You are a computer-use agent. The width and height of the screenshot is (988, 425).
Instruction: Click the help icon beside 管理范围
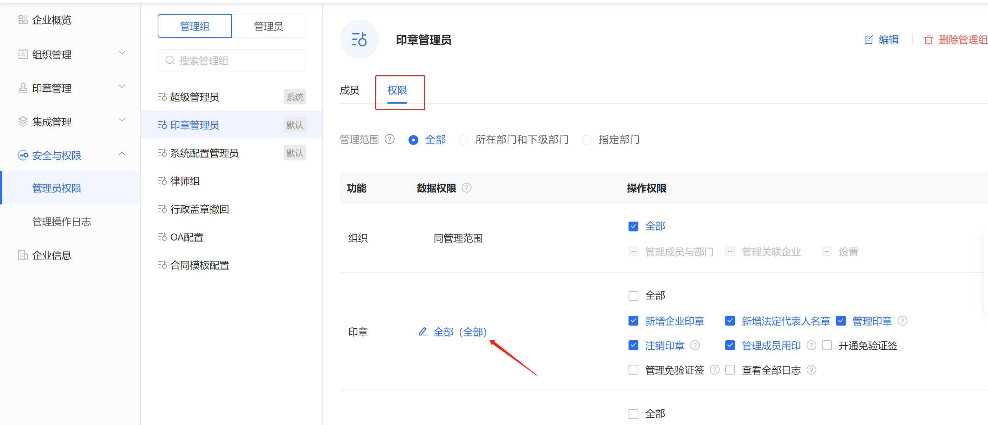pos(390,139)
